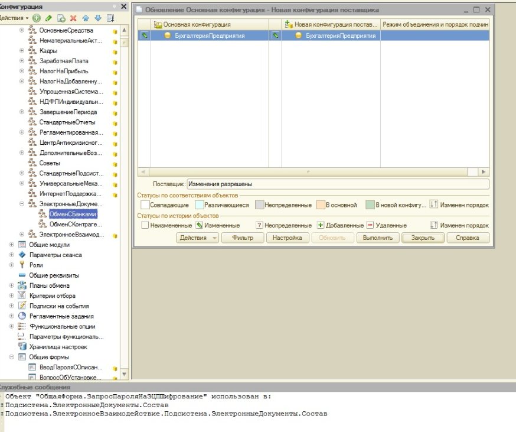The height and width of the screenshot is (432, 516).
Task: Click the copy-object icon in configuration toolbar
Action: click(x=61, y=18)
